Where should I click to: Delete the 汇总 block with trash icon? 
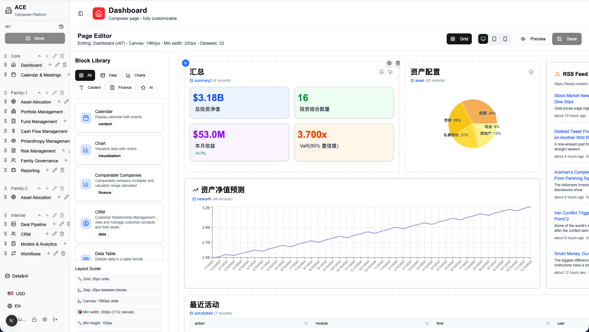398,63
